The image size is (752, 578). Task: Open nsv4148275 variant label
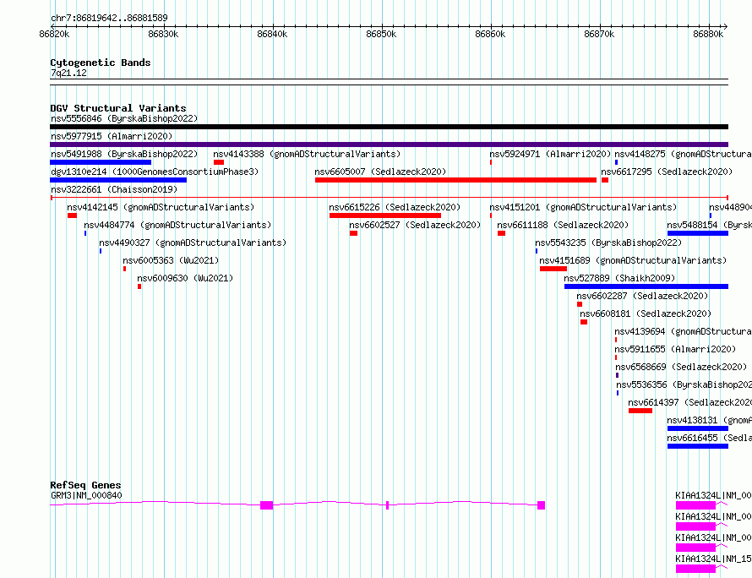683,154
